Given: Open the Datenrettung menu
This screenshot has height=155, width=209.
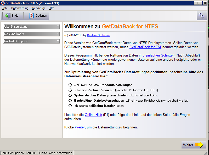Looking at the screenshot, I should [20, 8].
